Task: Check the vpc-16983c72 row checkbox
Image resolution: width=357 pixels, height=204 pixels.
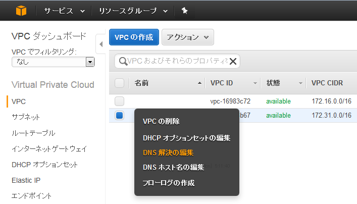Action: coord(119,101)
